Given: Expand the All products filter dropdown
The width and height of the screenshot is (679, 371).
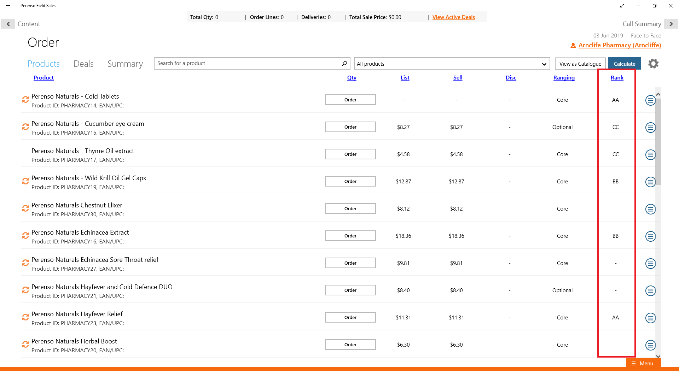Looking at the screenshot, I should point(452,64).
